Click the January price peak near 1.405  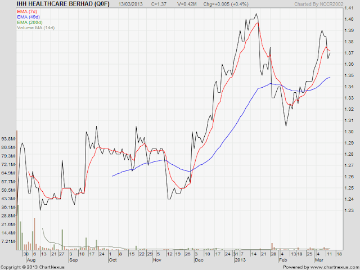click(x=256, y=13)
